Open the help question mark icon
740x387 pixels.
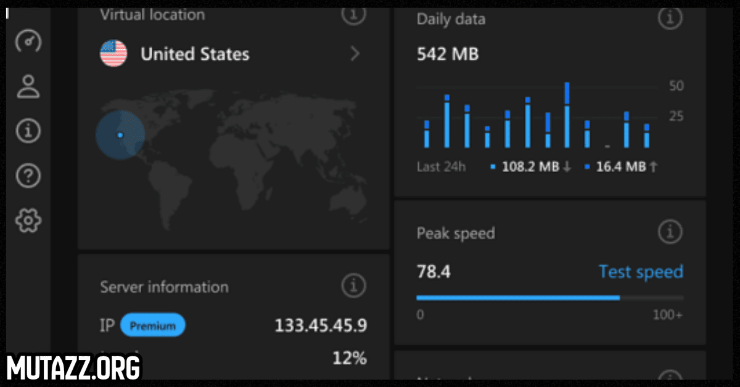(28, 176)
